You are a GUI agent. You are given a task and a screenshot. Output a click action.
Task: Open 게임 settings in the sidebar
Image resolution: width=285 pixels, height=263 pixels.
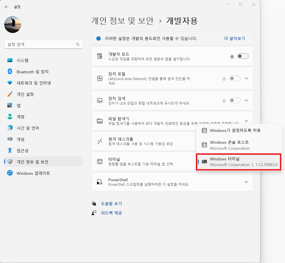point(44,139)
